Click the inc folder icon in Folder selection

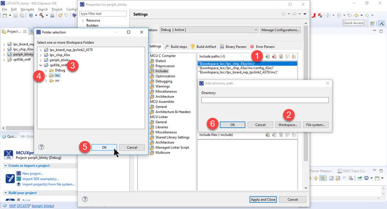(52, 75)
